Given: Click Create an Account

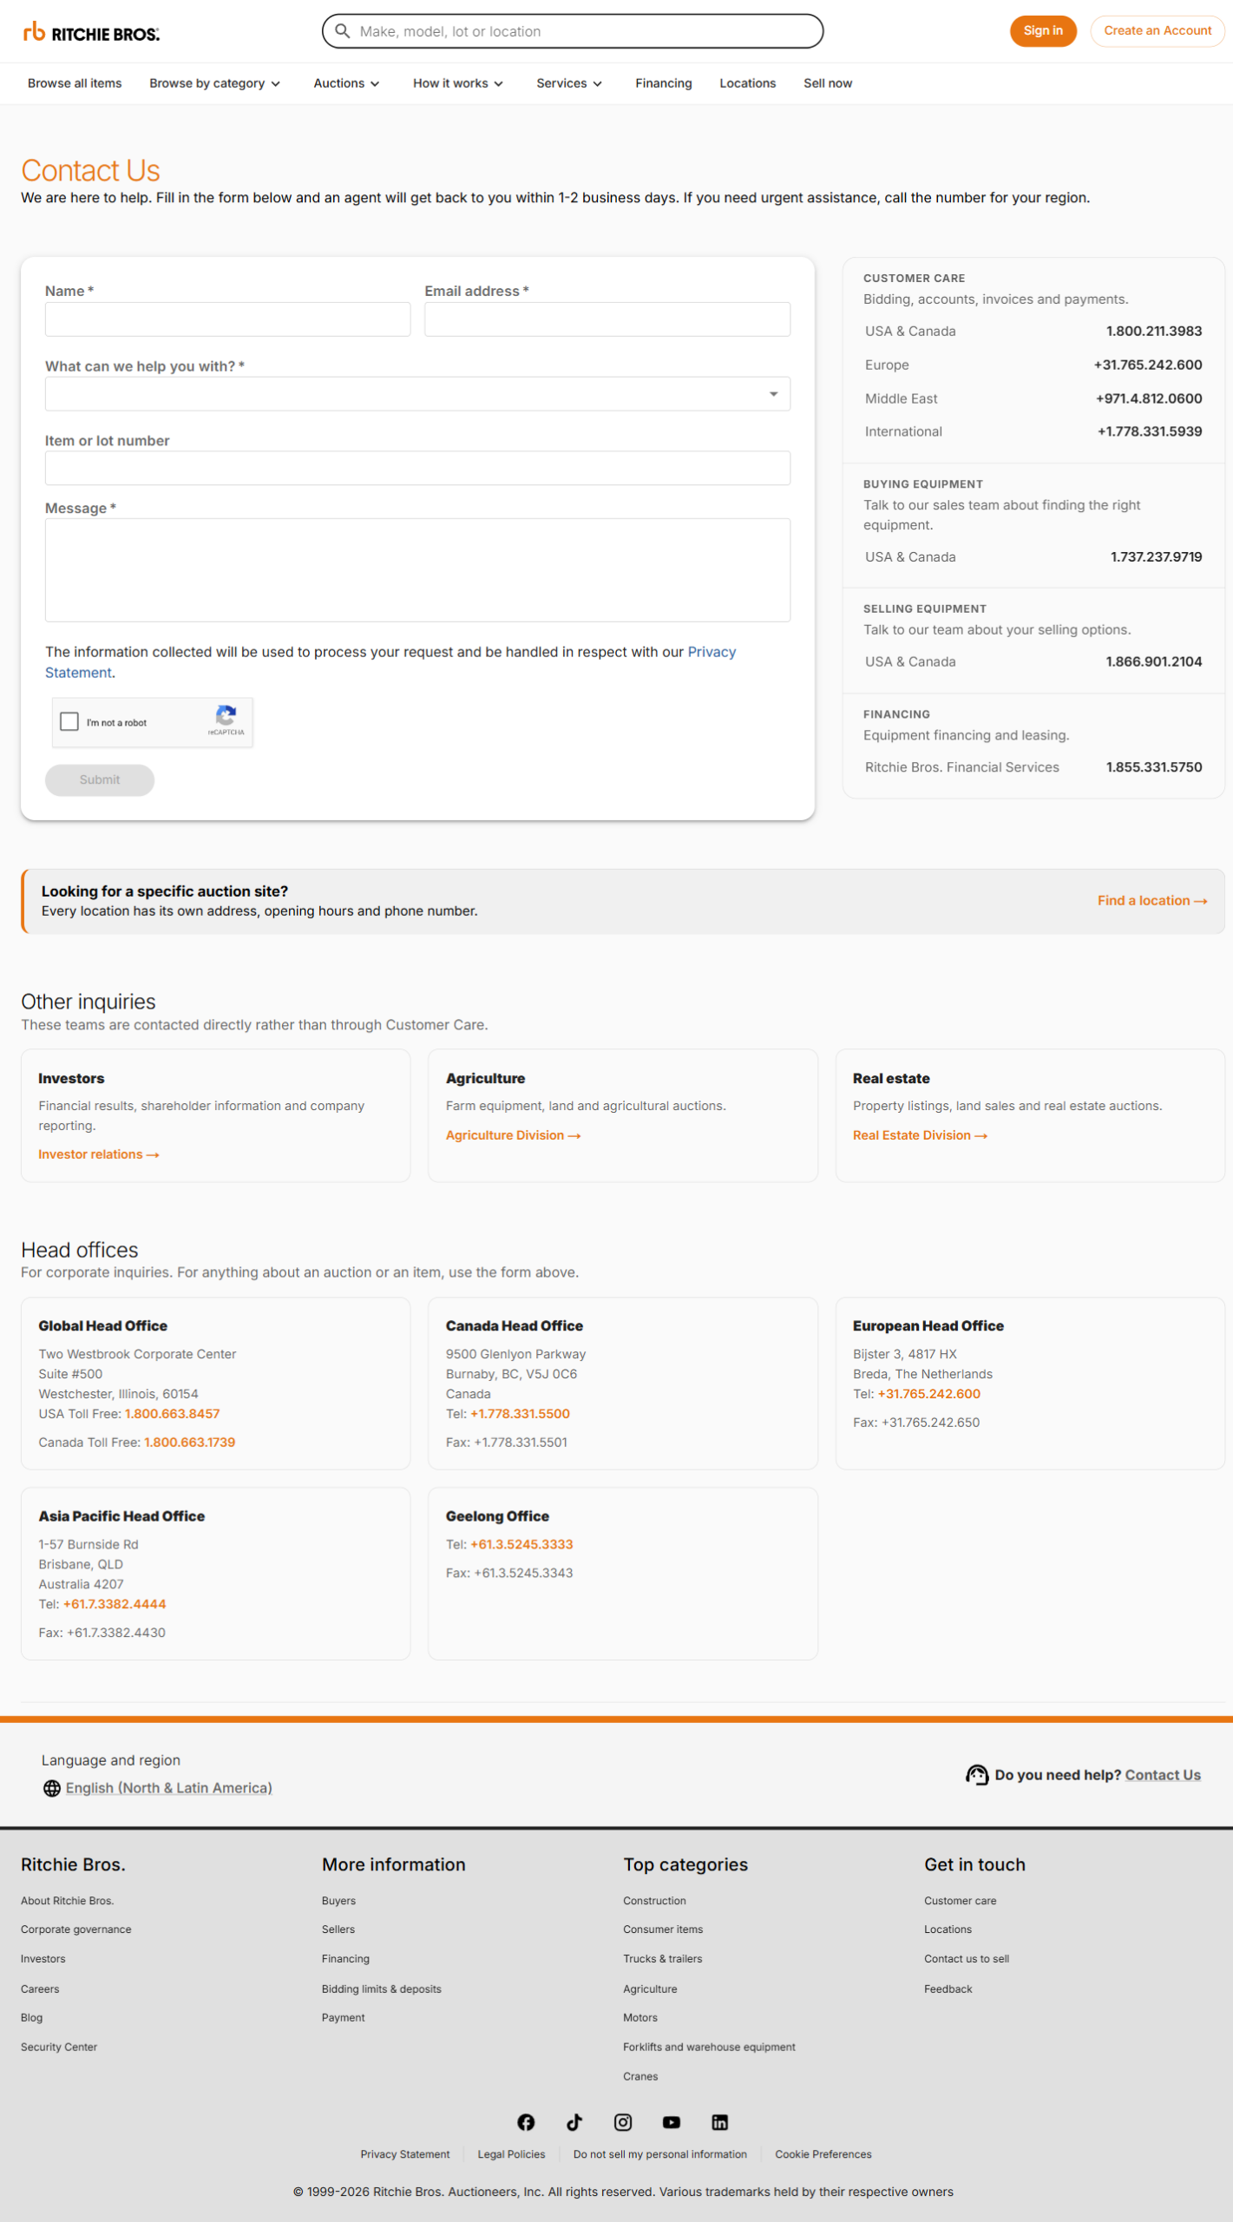Looking at the screenshot, I should coord(1158,31).
